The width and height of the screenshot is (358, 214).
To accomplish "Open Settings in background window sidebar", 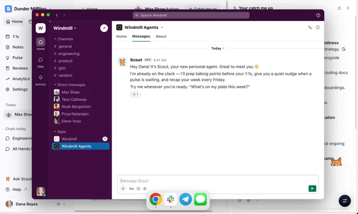I will pos(17,89).
